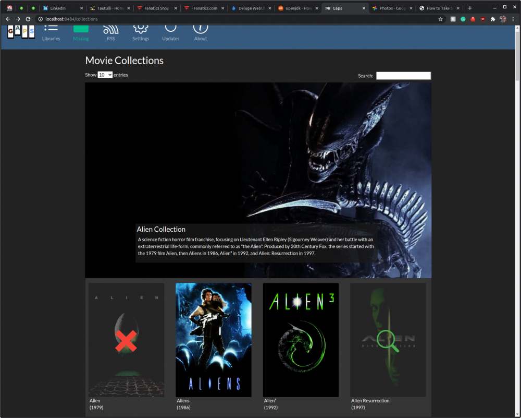View site information icon in address bar

click(x=40, y=19)
